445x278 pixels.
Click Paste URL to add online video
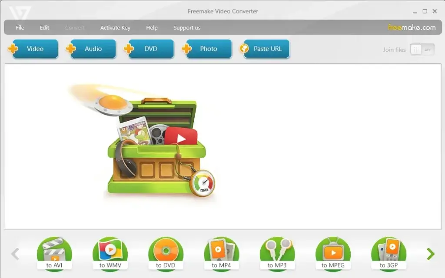[x=265, y=49]
